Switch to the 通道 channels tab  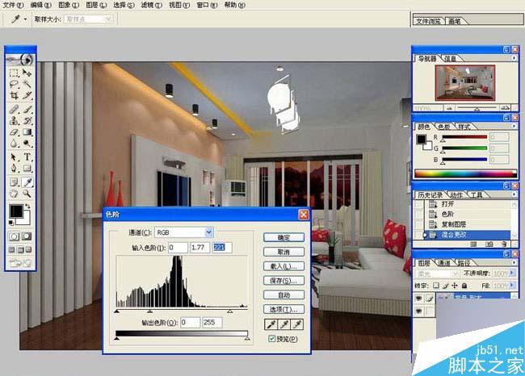point(444,263)
